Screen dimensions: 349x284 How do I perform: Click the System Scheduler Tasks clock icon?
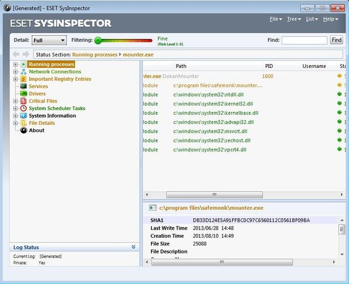[x=23, y=108]
